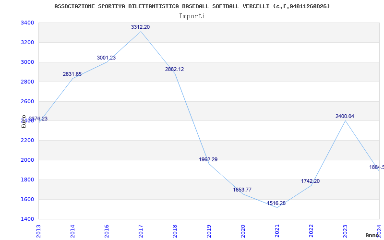Viewport: 384px width, 240px height.
Task: Click the y-axis value 2600
Action: [27, 101]
